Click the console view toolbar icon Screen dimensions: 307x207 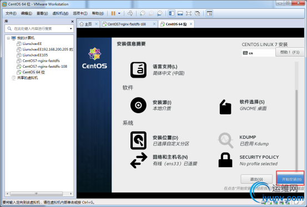[x=209, y=13]
